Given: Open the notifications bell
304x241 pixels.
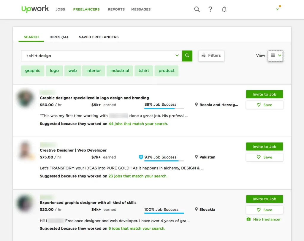Looking at the screenshot, I should click(224, 9).
